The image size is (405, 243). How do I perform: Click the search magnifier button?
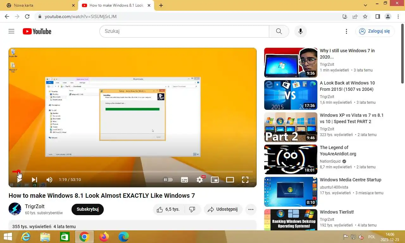point(279,31)
